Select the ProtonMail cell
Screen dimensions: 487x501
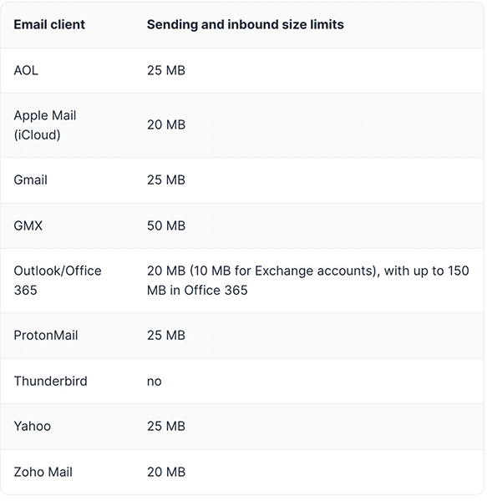click(46, 335)
